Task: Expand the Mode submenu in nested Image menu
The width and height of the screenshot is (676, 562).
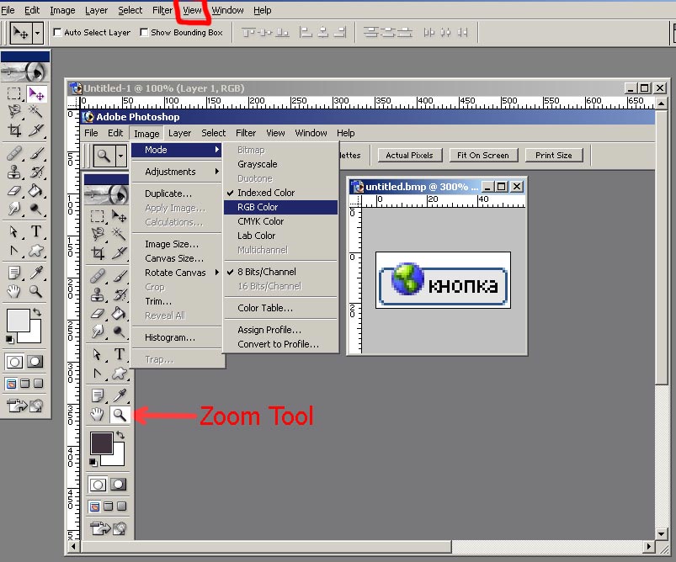Action: tap(176, 150)
